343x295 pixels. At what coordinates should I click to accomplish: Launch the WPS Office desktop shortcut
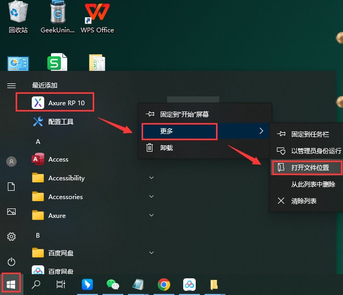97,17
